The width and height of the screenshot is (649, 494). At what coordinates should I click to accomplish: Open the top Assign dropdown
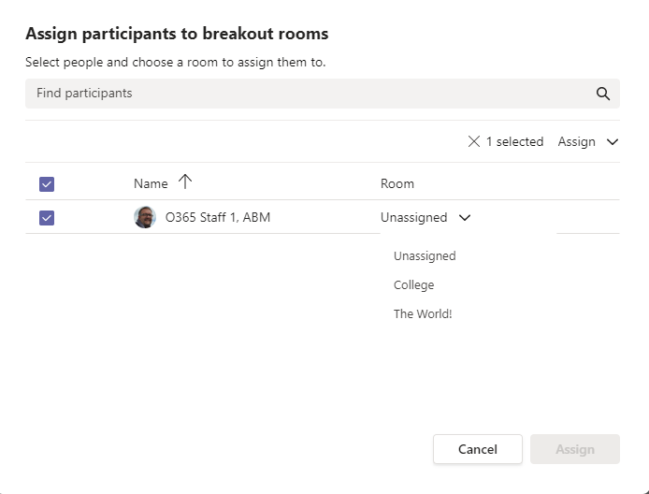pyautogui.click(x=577, y=142)
